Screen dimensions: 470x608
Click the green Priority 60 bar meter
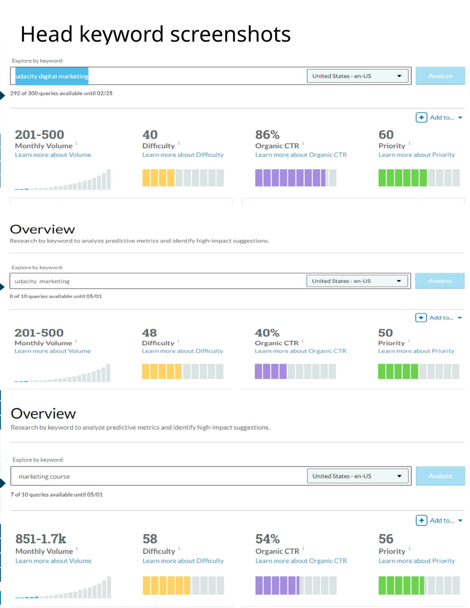pos(419,178)
